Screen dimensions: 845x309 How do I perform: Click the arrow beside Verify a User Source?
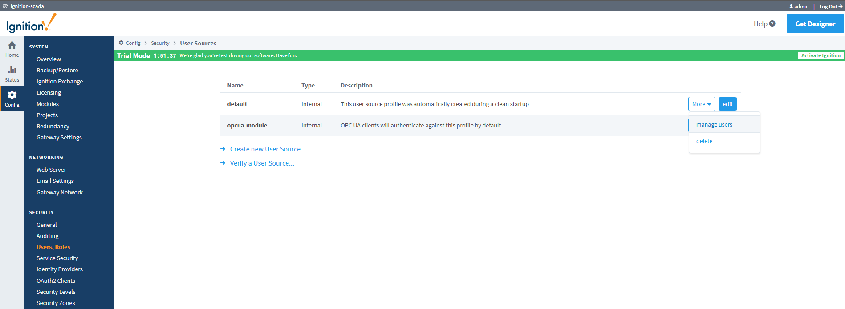tap(223, 163)
